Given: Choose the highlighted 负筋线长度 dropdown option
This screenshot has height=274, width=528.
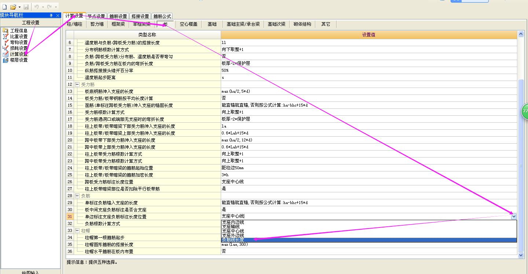Looking at the screenshot, I should point(369,240).
